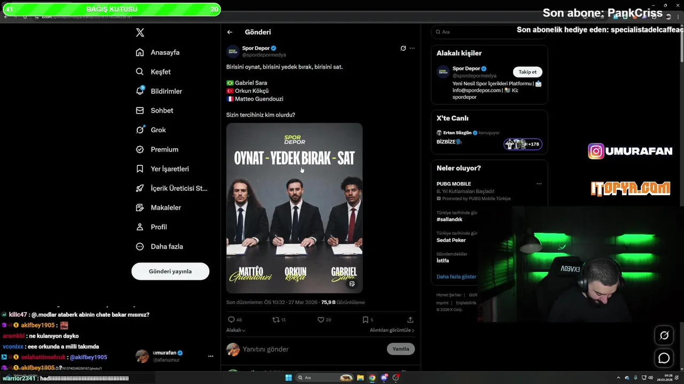Open the PUBG MOBILE trend options menu
This screenshot has width=684, height=384.
[539, 183]
